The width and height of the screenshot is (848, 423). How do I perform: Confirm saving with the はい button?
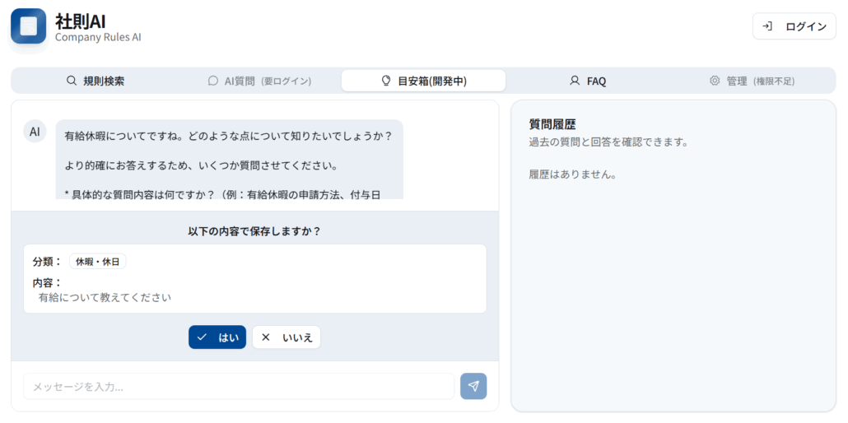click(217, 337)
